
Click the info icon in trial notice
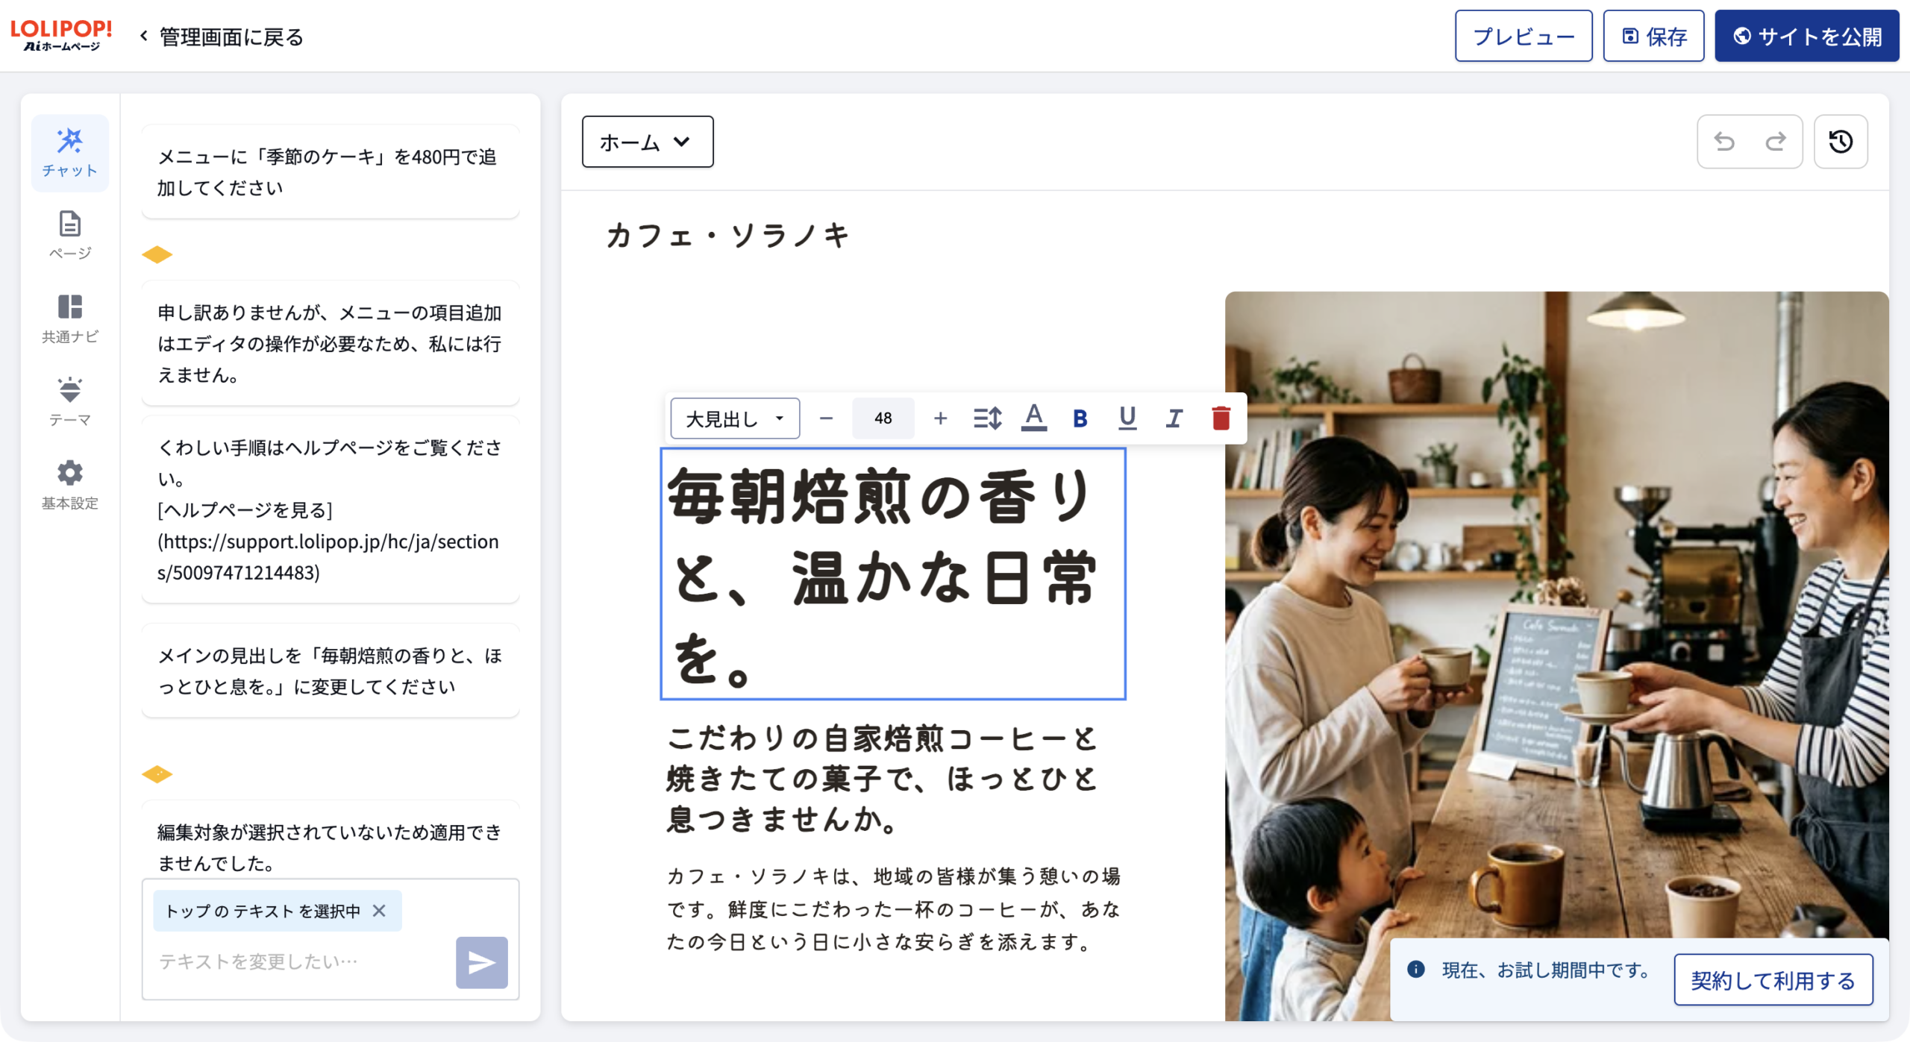1415,969
